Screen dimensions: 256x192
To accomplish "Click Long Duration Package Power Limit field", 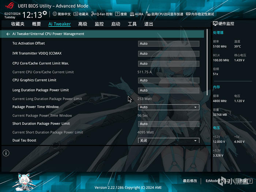I will [x=169, y=90].
